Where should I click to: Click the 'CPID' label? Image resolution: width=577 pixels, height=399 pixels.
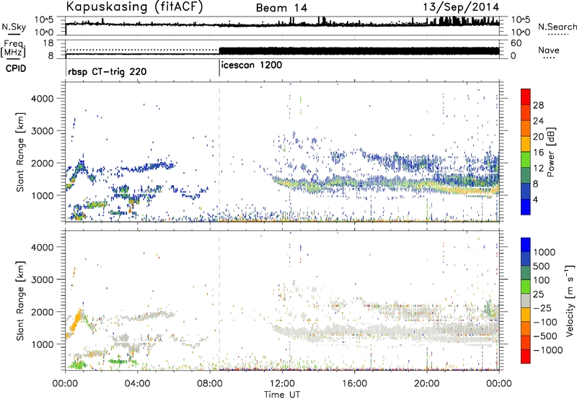coord(16,68)
